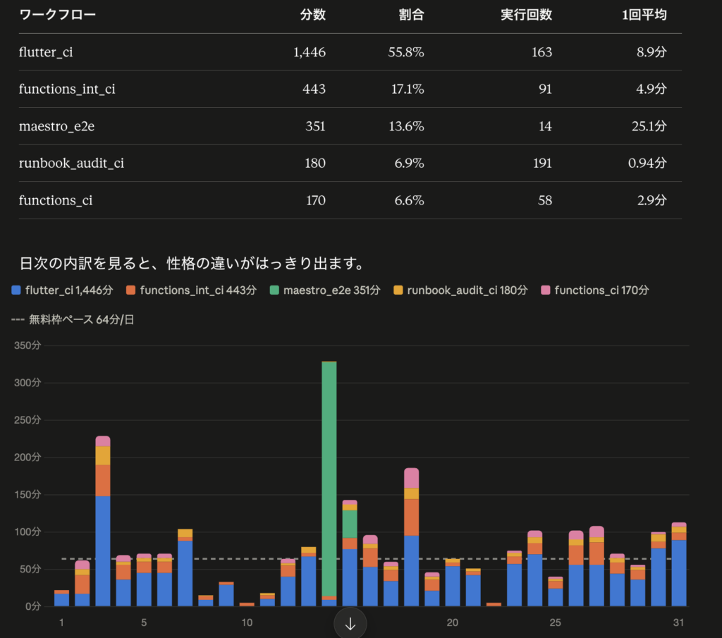Image resolution: width=722 pixels, height=638 pixels.
Task: Click the '0分' y-axis label
Action: pyautogui.click(x=32, y=606)
